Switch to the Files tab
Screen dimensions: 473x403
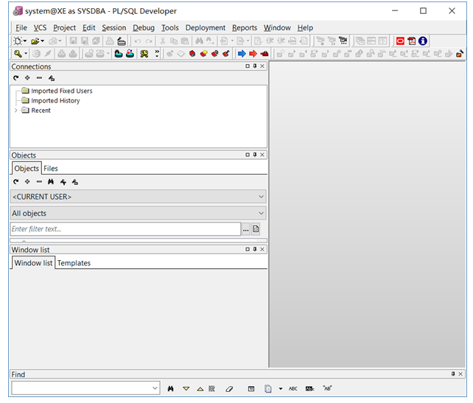(51, 168)
